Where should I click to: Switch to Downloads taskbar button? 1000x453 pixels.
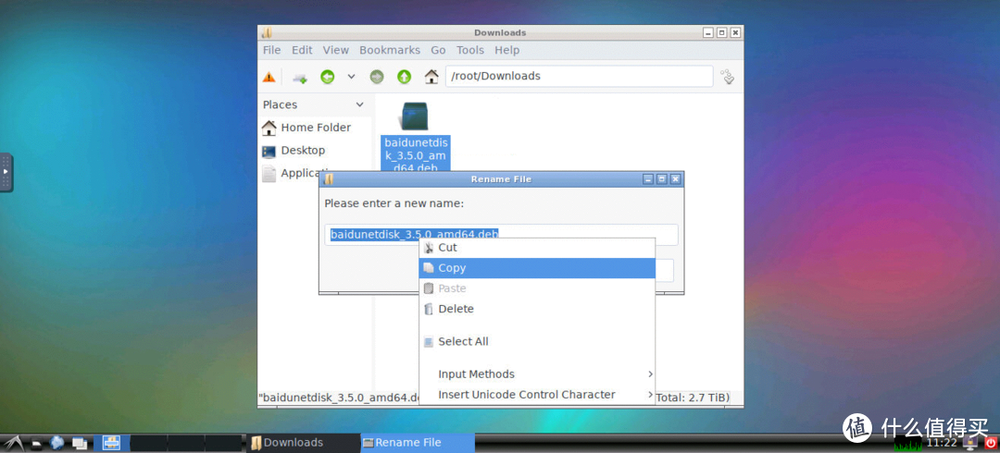(x=303, y=443)
